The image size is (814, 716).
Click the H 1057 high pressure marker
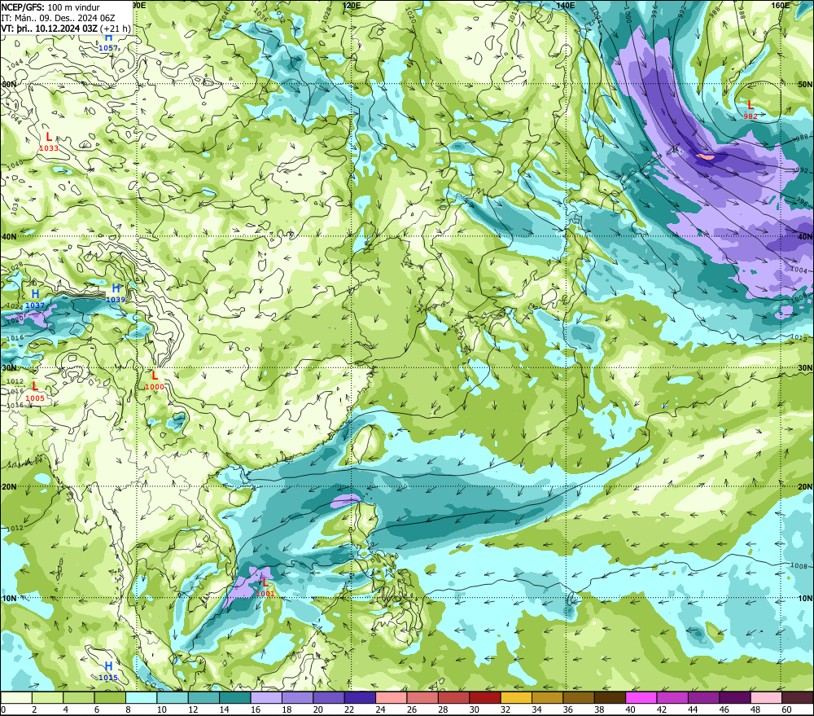[x=108, y=42]
